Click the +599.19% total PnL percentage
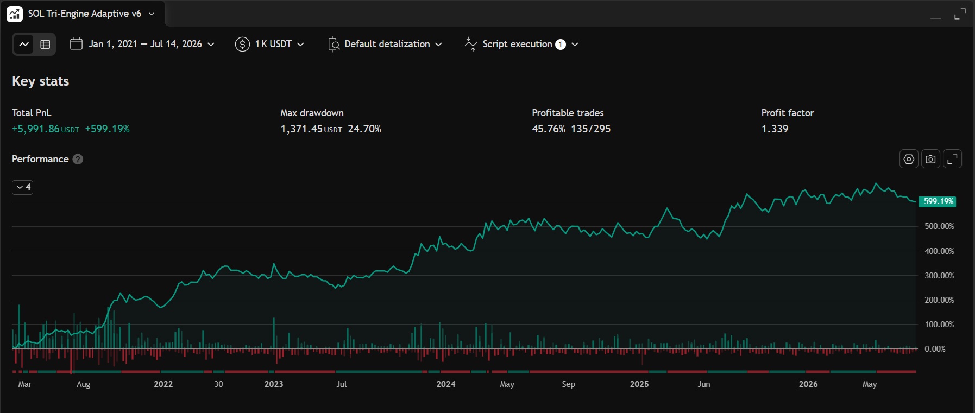This screenshot has height=413, width=975. pos(108,129)
